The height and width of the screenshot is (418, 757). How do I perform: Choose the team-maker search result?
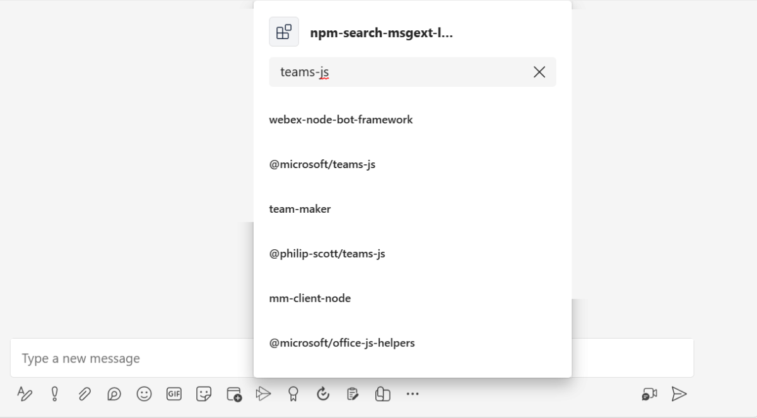pos(300,208)
